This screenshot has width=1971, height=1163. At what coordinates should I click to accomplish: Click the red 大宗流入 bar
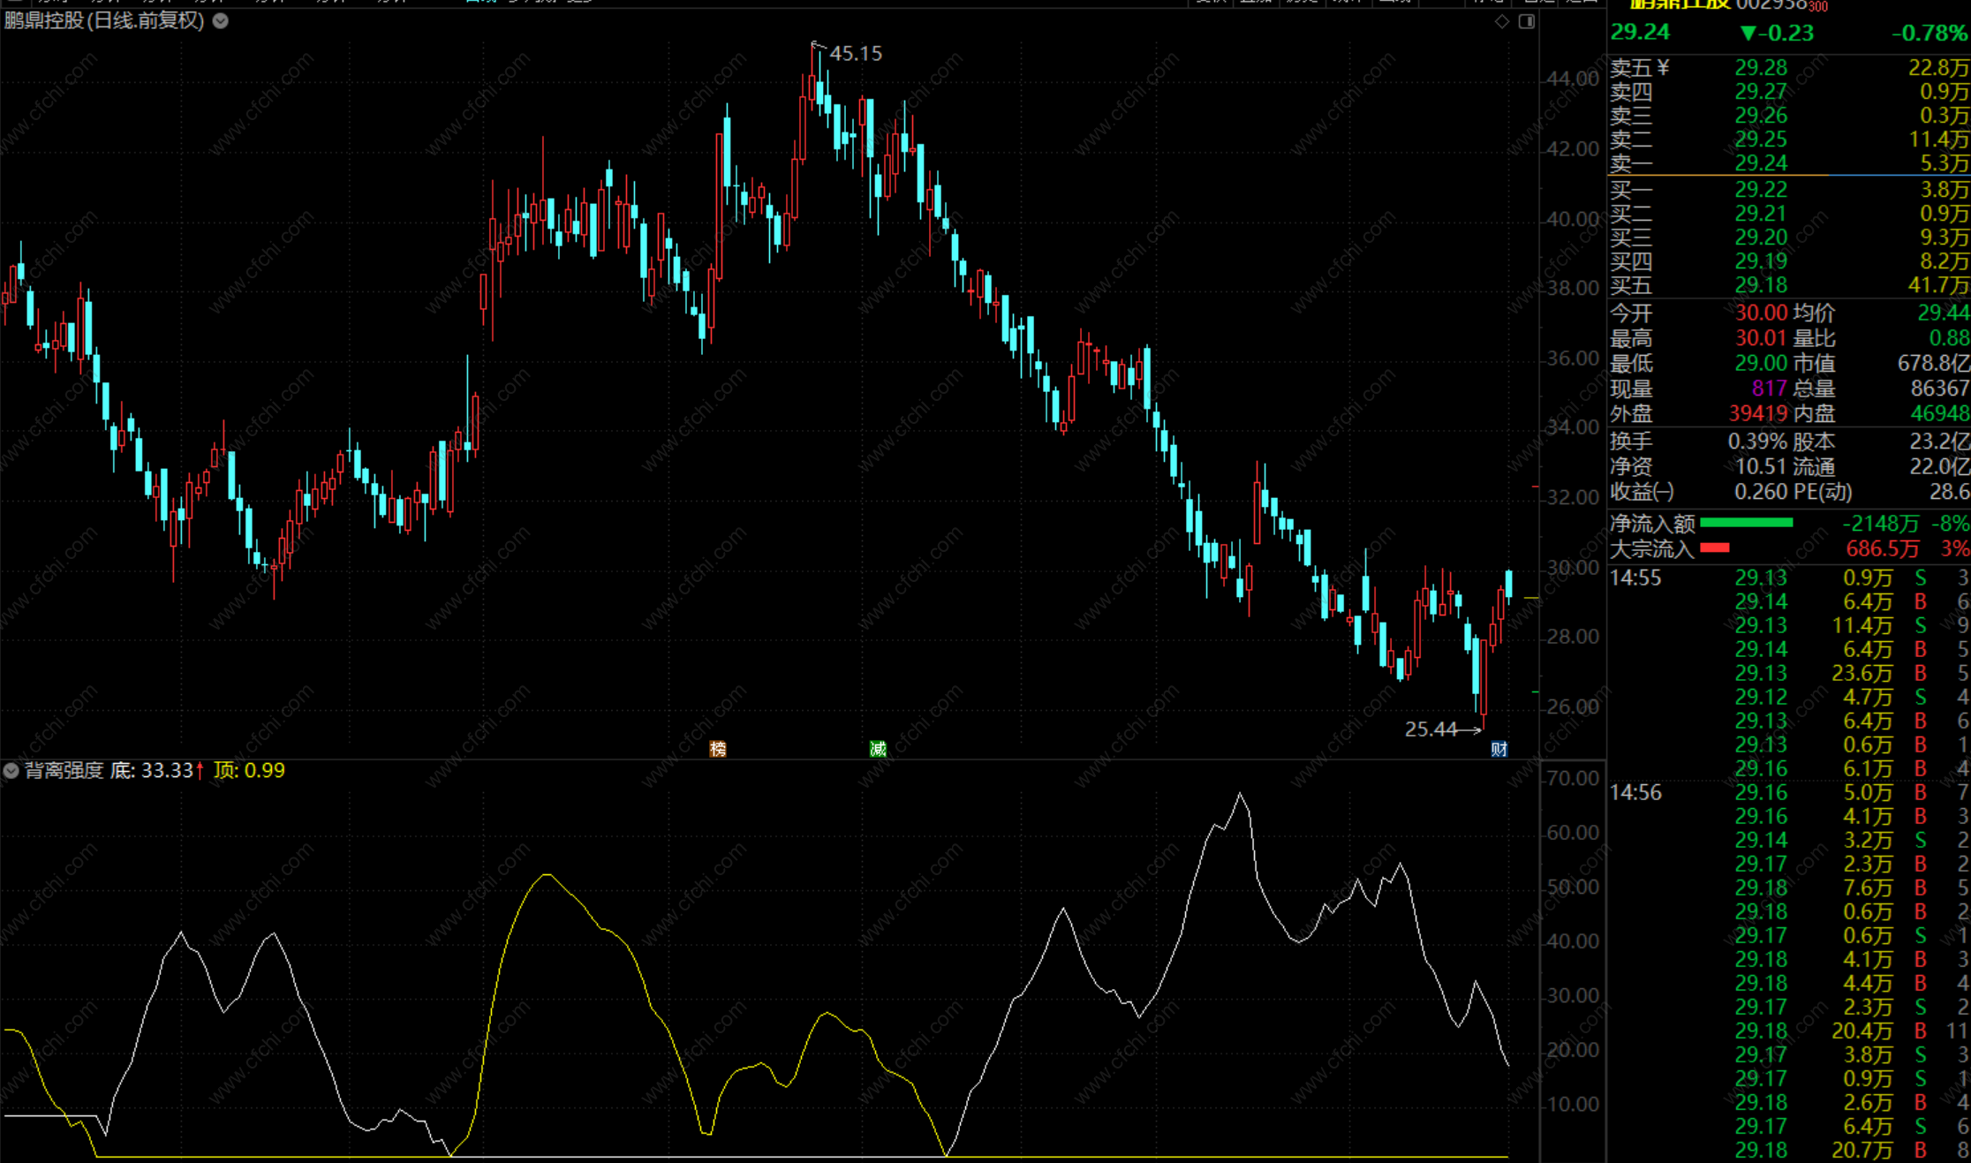(x=1714, y=548)
